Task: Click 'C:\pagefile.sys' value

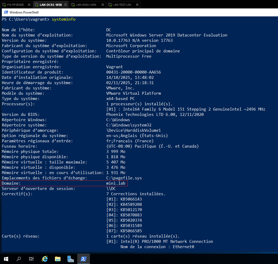Action: pyautogui.click(x=124, y=178)
